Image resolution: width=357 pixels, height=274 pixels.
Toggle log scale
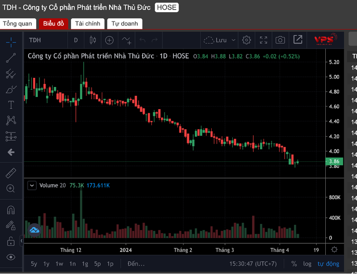pos(307,264)
